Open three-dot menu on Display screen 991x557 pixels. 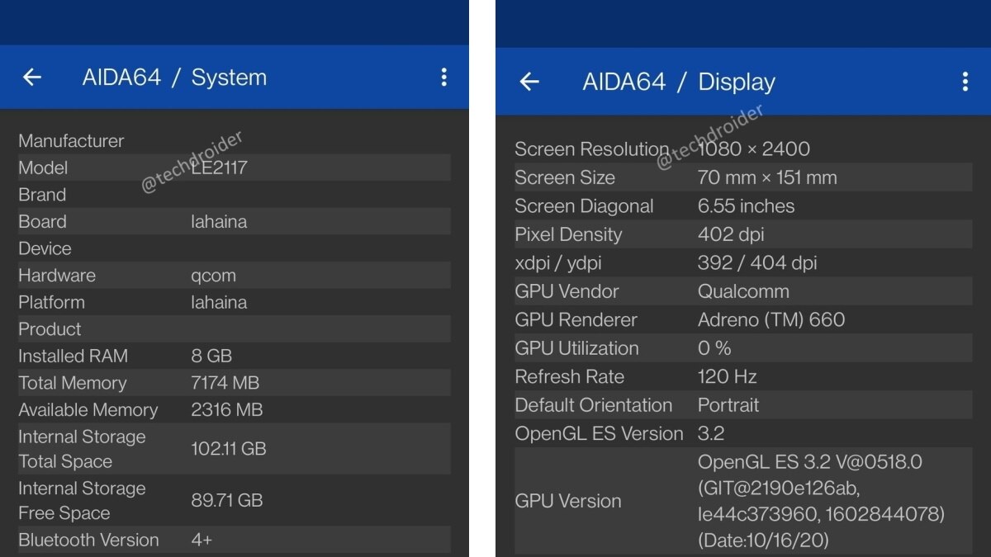pos(965,82)
